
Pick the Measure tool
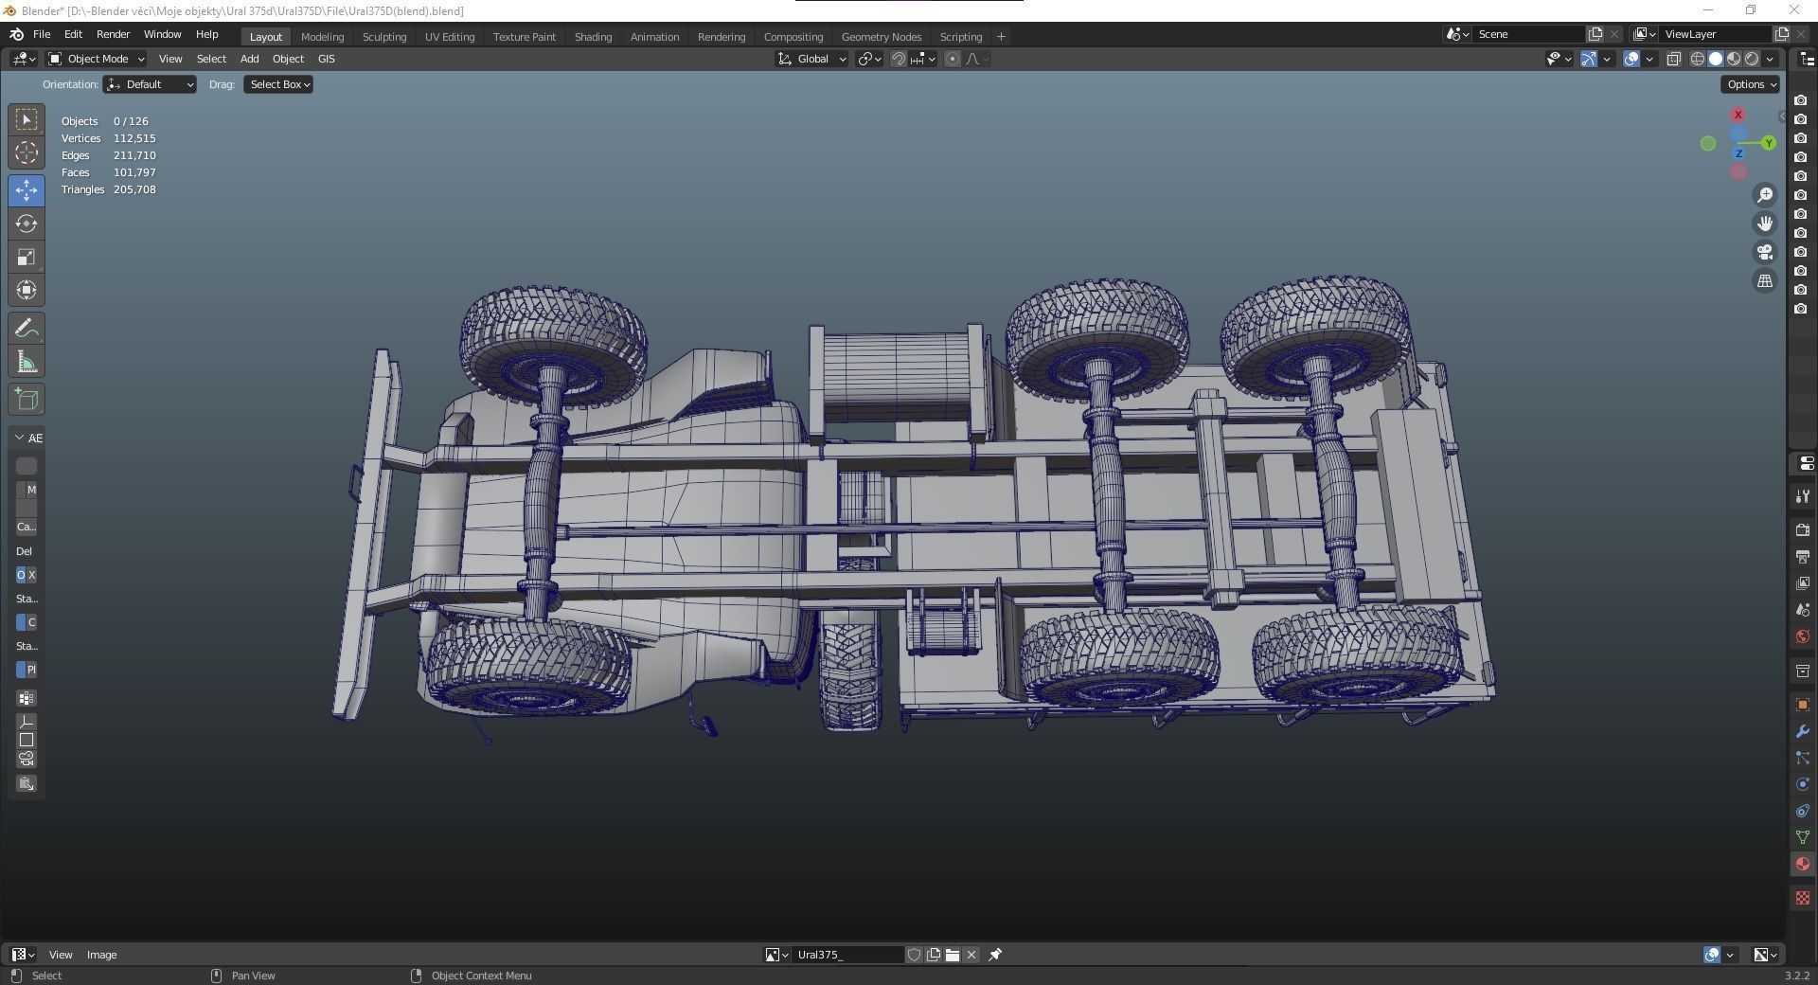[27, 362]
